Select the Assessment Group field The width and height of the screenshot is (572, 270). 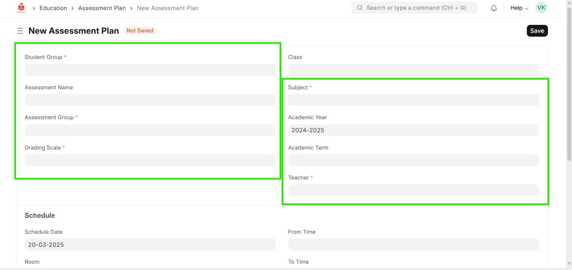click(x=150, y=130)
